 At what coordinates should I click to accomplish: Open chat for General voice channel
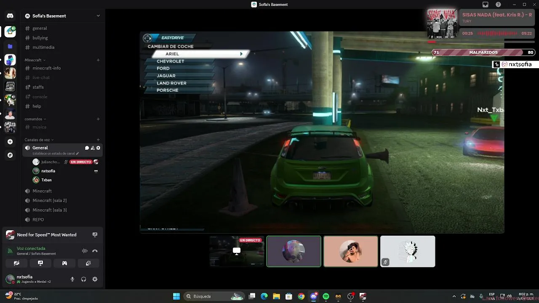point(87,148)
